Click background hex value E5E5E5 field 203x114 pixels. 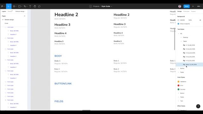pyautogui.click(x=182, y=20)
